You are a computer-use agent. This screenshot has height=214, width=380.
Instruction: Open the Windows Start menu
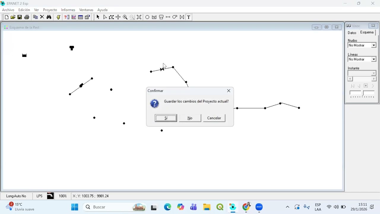tap(75, 207)
